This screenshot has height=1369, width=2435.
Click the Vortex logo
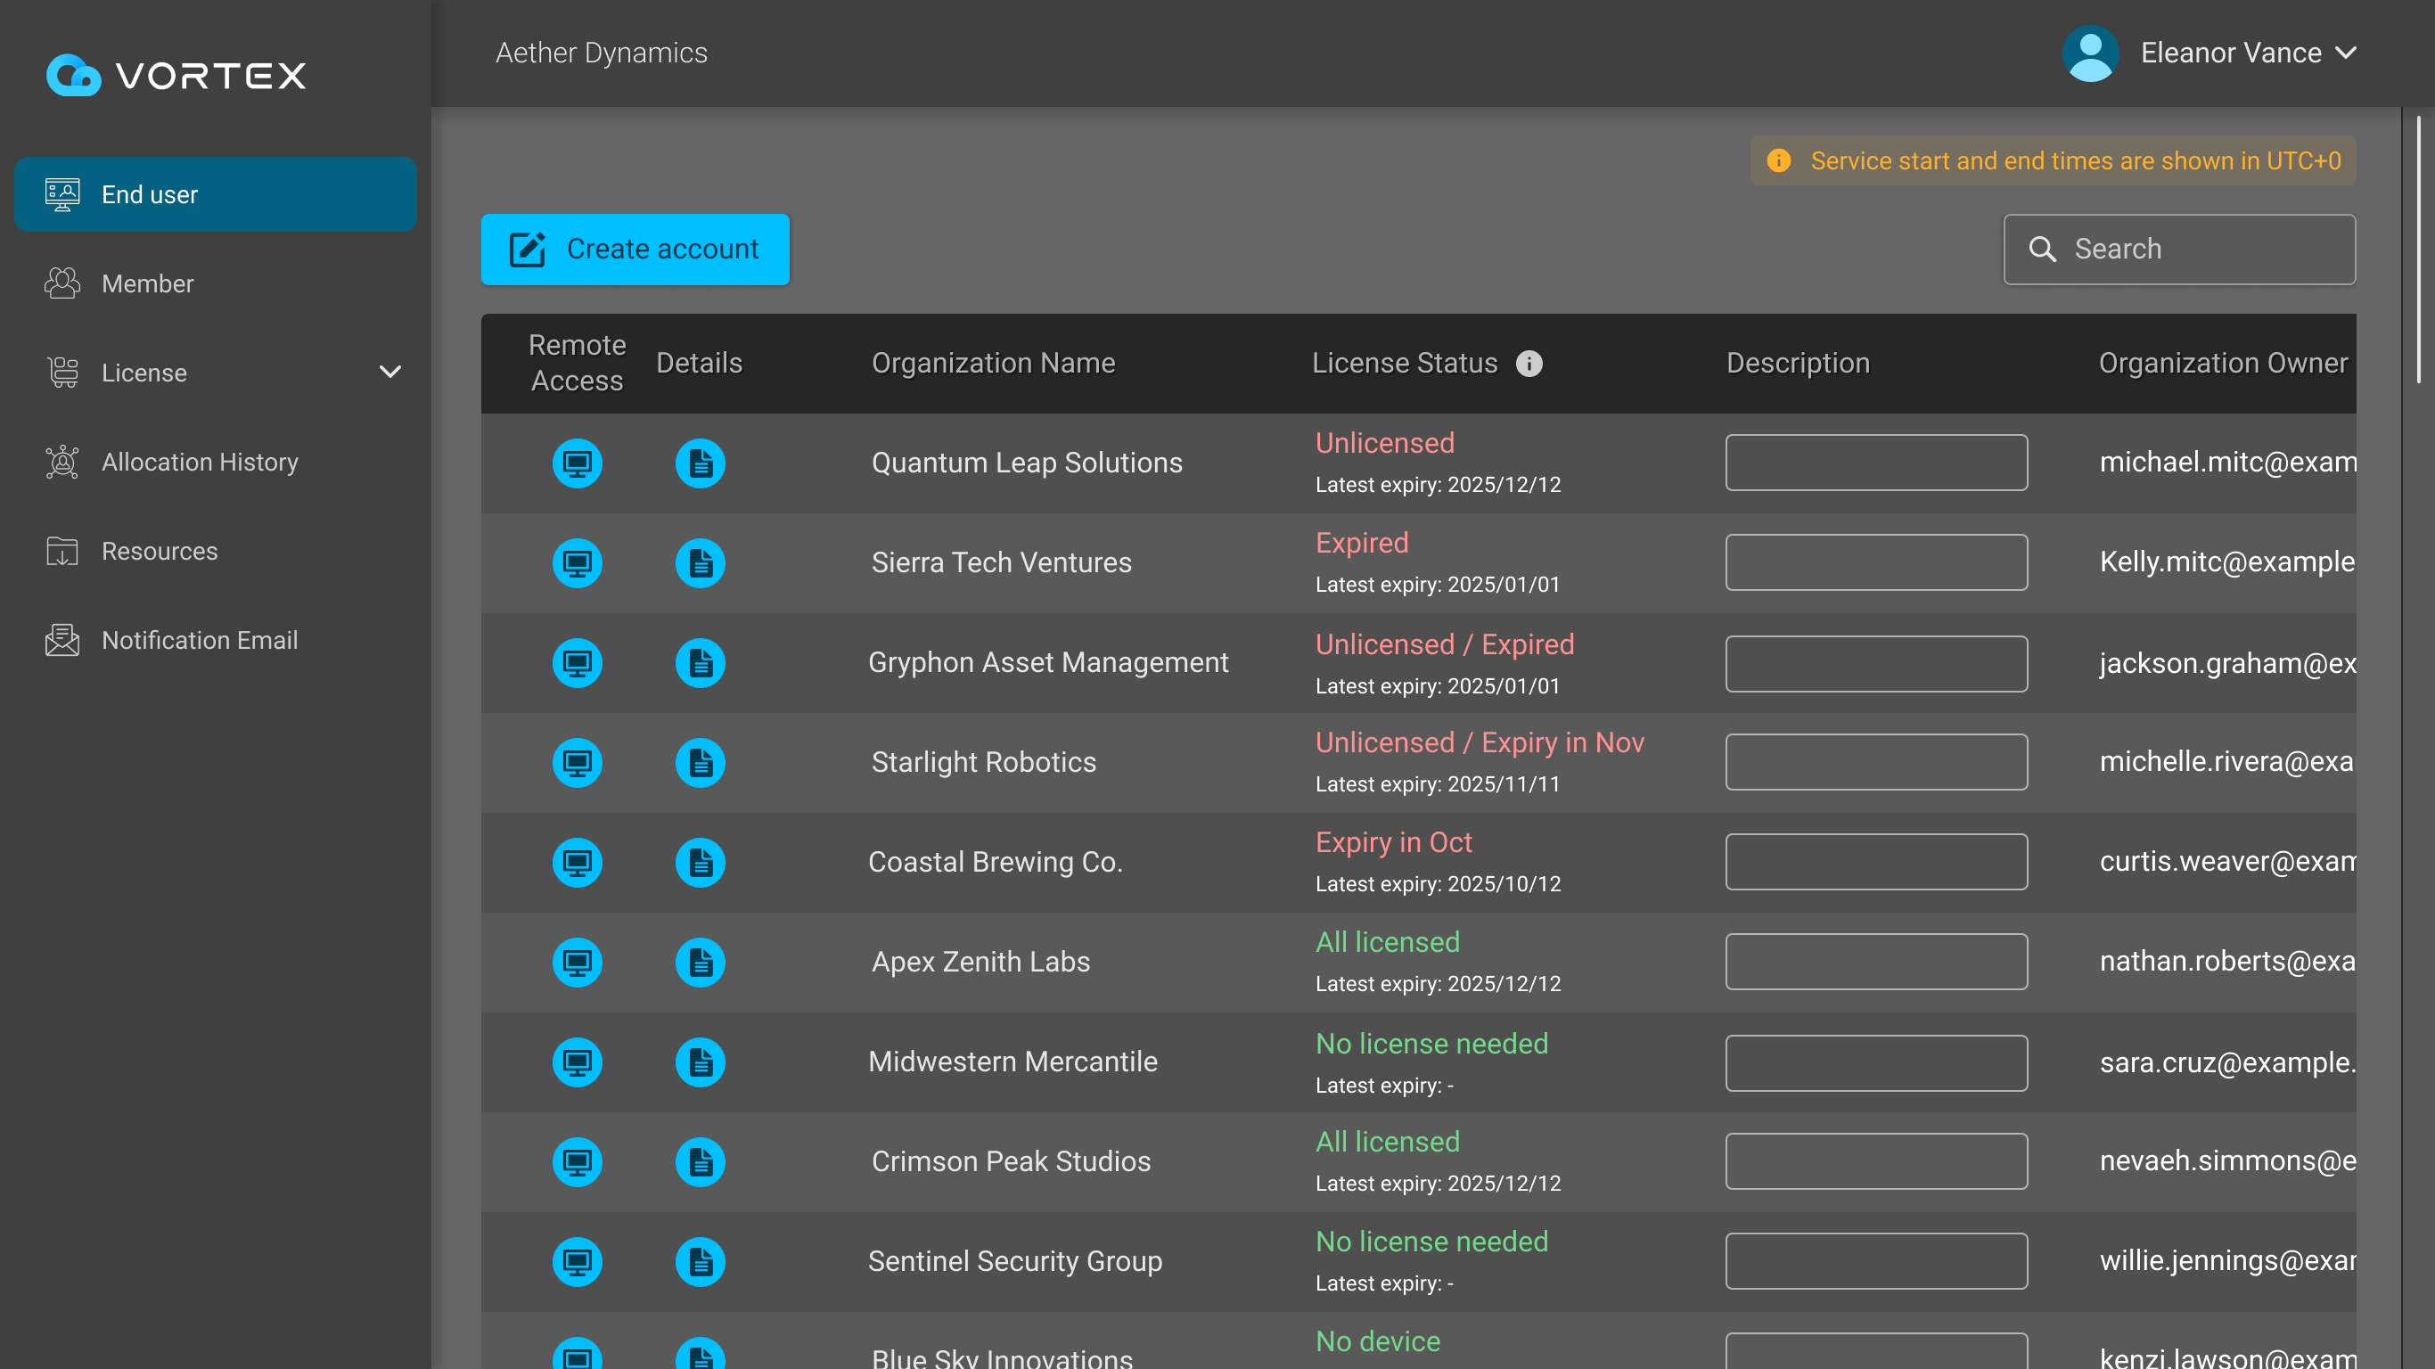click(x=176, y=76)
